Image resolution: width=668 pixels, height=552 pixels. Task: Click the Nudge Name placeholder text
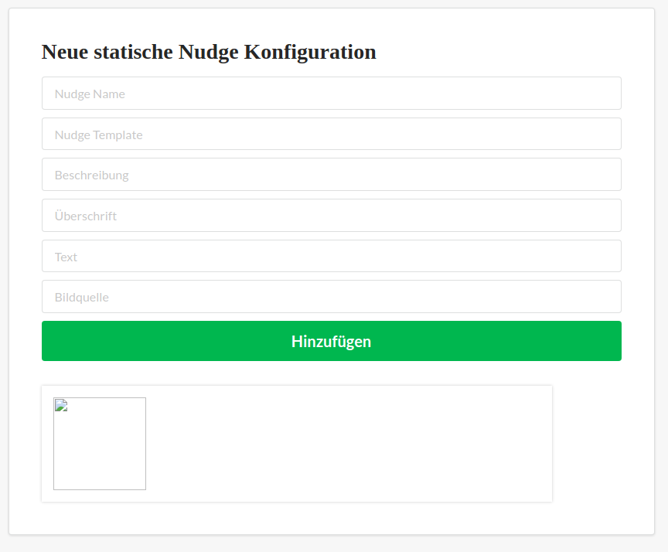(89, 93)
